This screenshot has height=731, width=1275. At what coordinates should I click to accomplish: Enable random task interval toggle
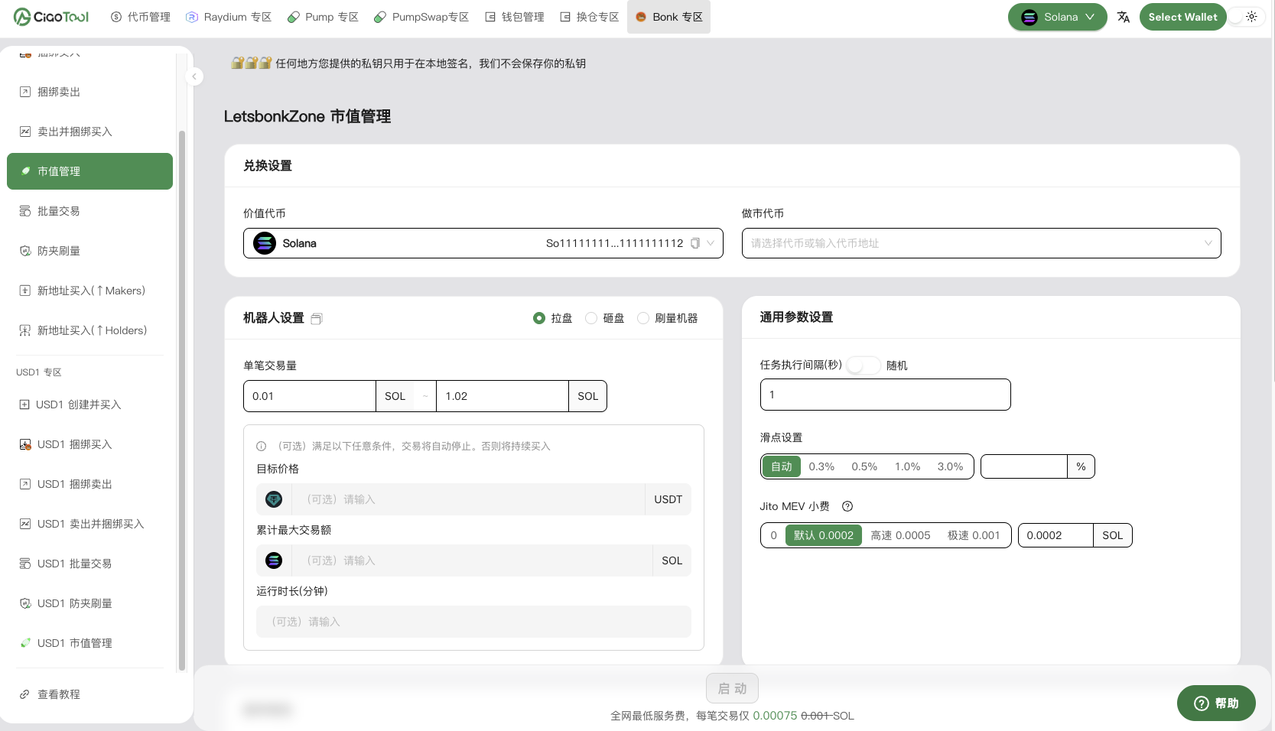click(x=863, y=365)
